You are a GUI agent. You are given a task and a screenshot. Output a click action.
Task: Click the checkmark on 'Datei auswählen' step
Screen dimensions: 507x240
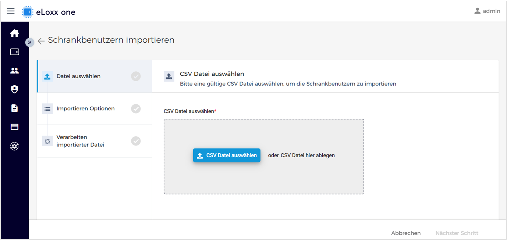[136, 76]
